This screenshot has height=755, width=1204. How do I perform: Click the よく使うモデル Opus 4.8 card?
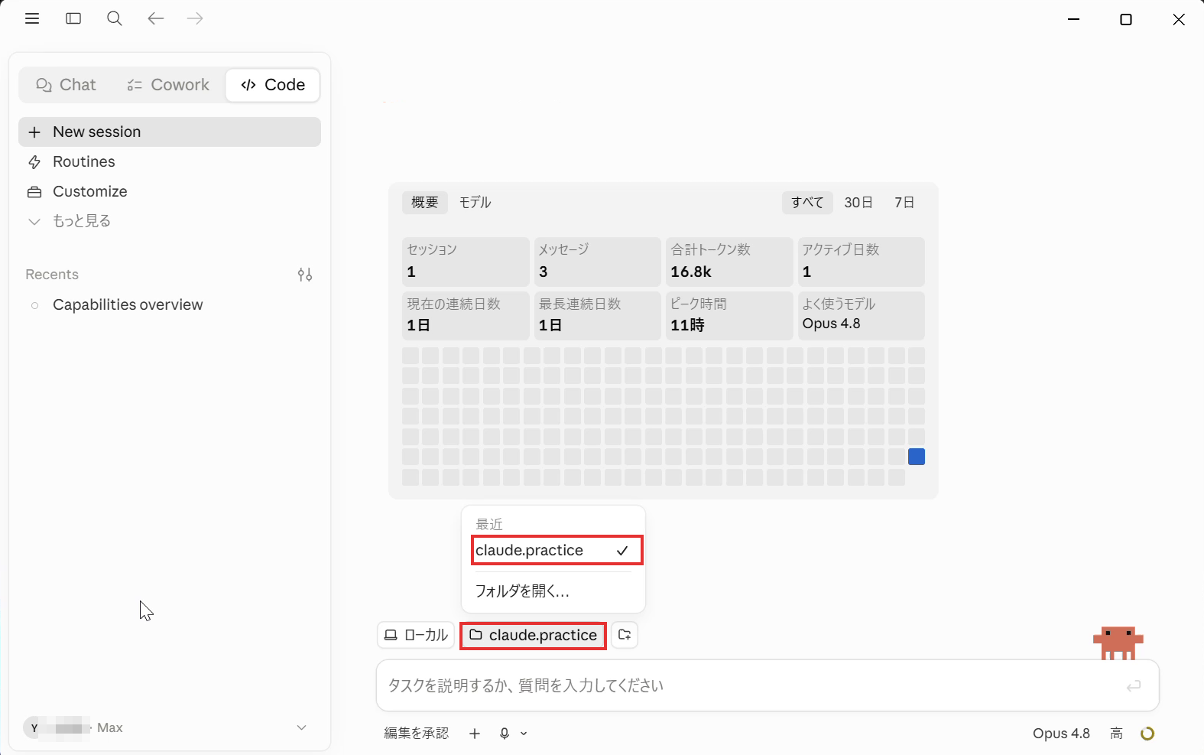point(862,315)
